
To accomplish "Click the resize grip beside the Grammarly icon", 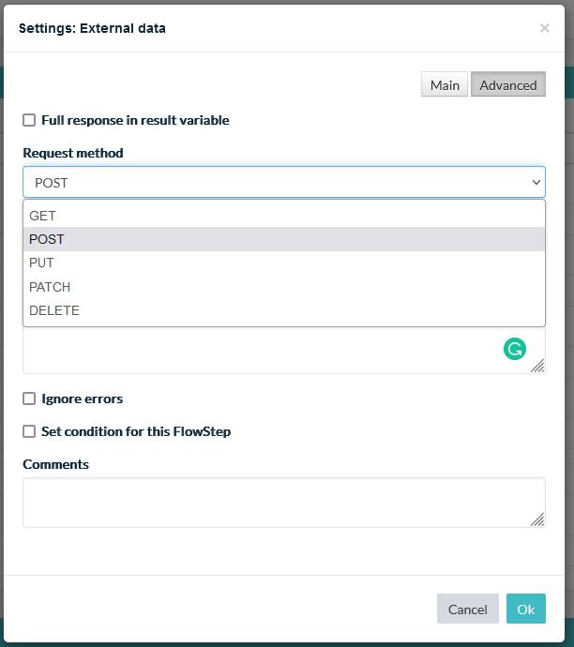I will click(x=537, y=366).
